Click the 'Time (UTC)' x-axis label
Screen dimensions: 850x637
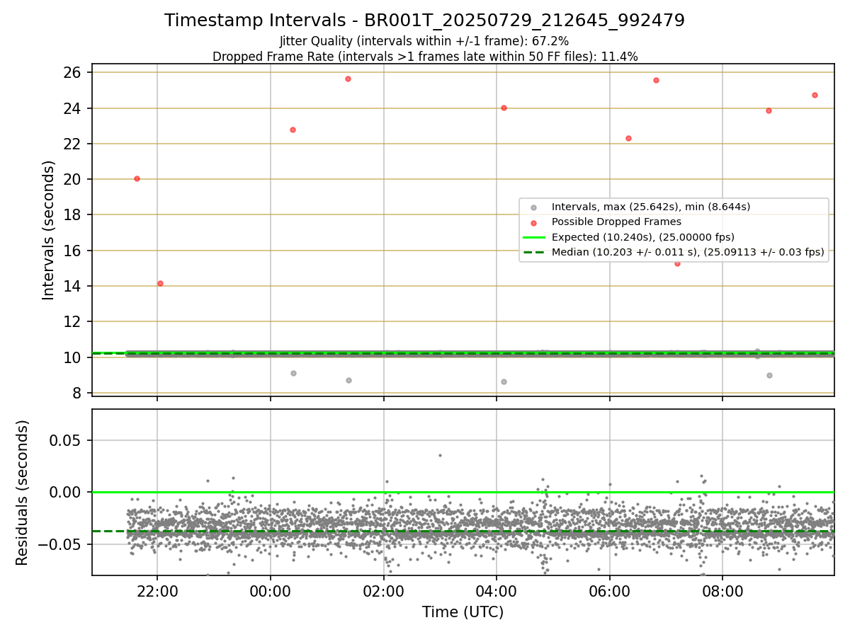point(463,612)
